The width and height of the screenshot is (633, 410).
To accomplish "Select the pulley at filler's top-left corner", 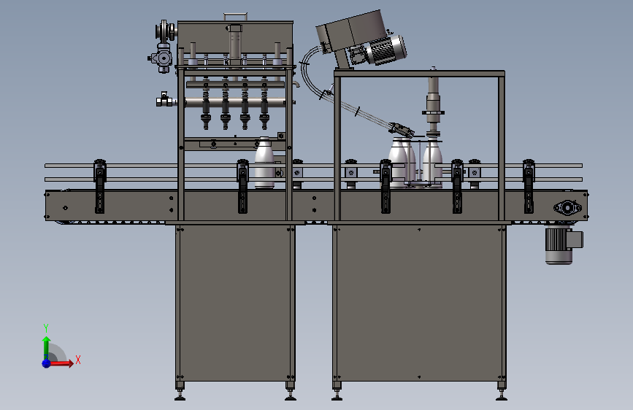I will tap(165, 31).
